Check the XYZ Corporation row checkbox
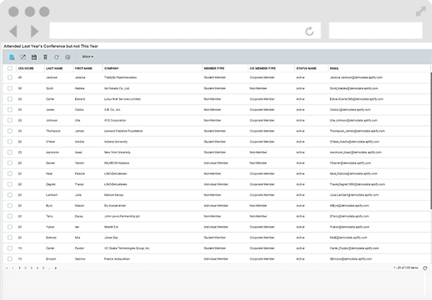Image resolution: width=432 pixels, height=300 pixels. pyautogui.click(x=10, y=120)
